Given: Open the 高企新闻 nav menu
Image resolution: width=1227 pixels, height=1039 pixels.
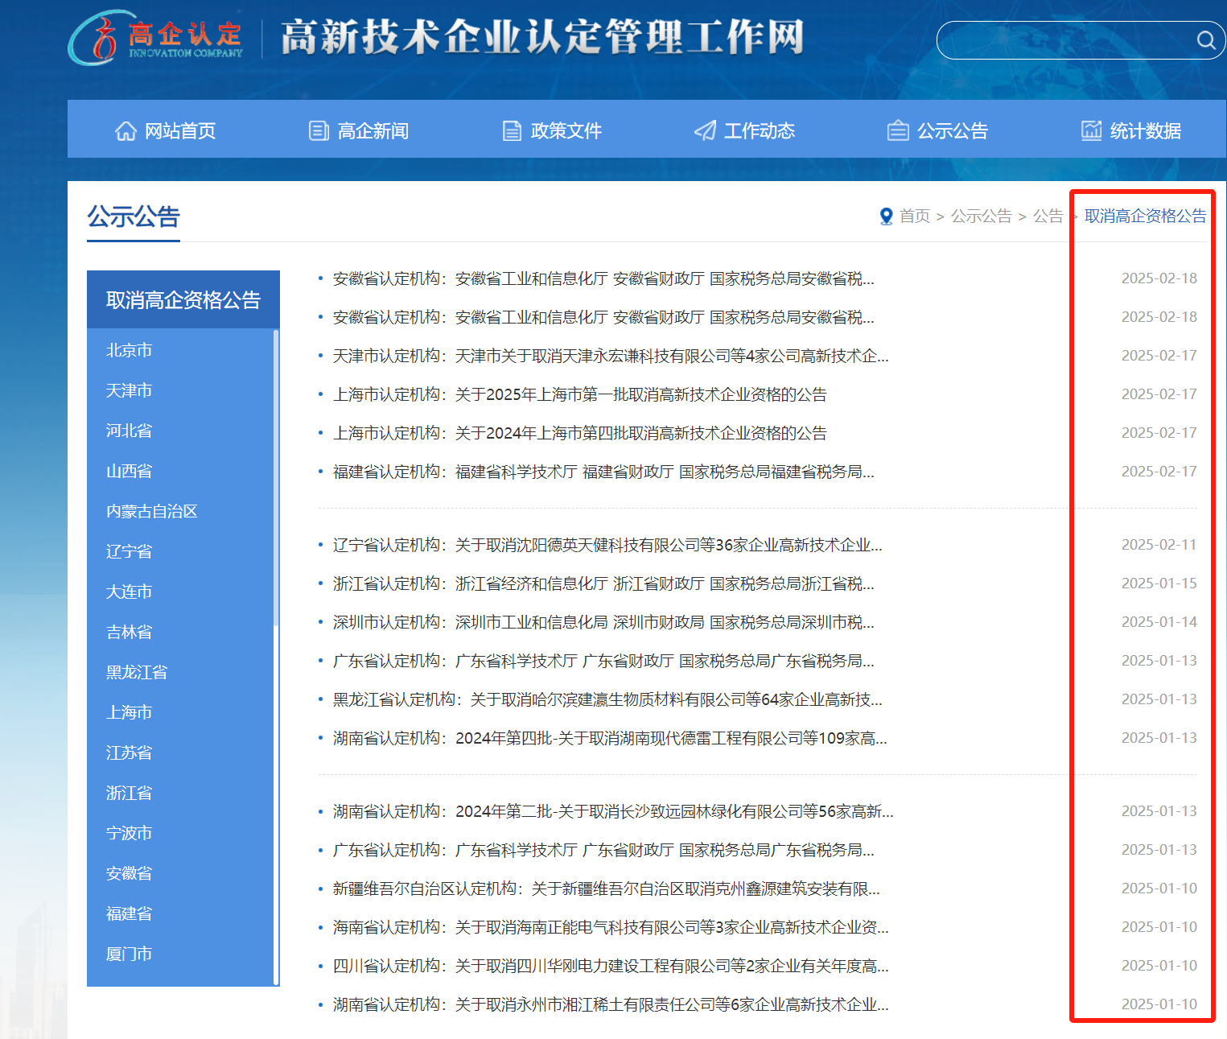Looking at the screenshot, I should pyautogui.click(x=359, y=130).
